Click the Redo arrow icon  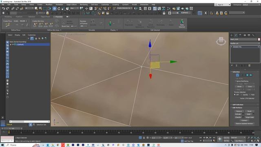(x=8, y=9)
